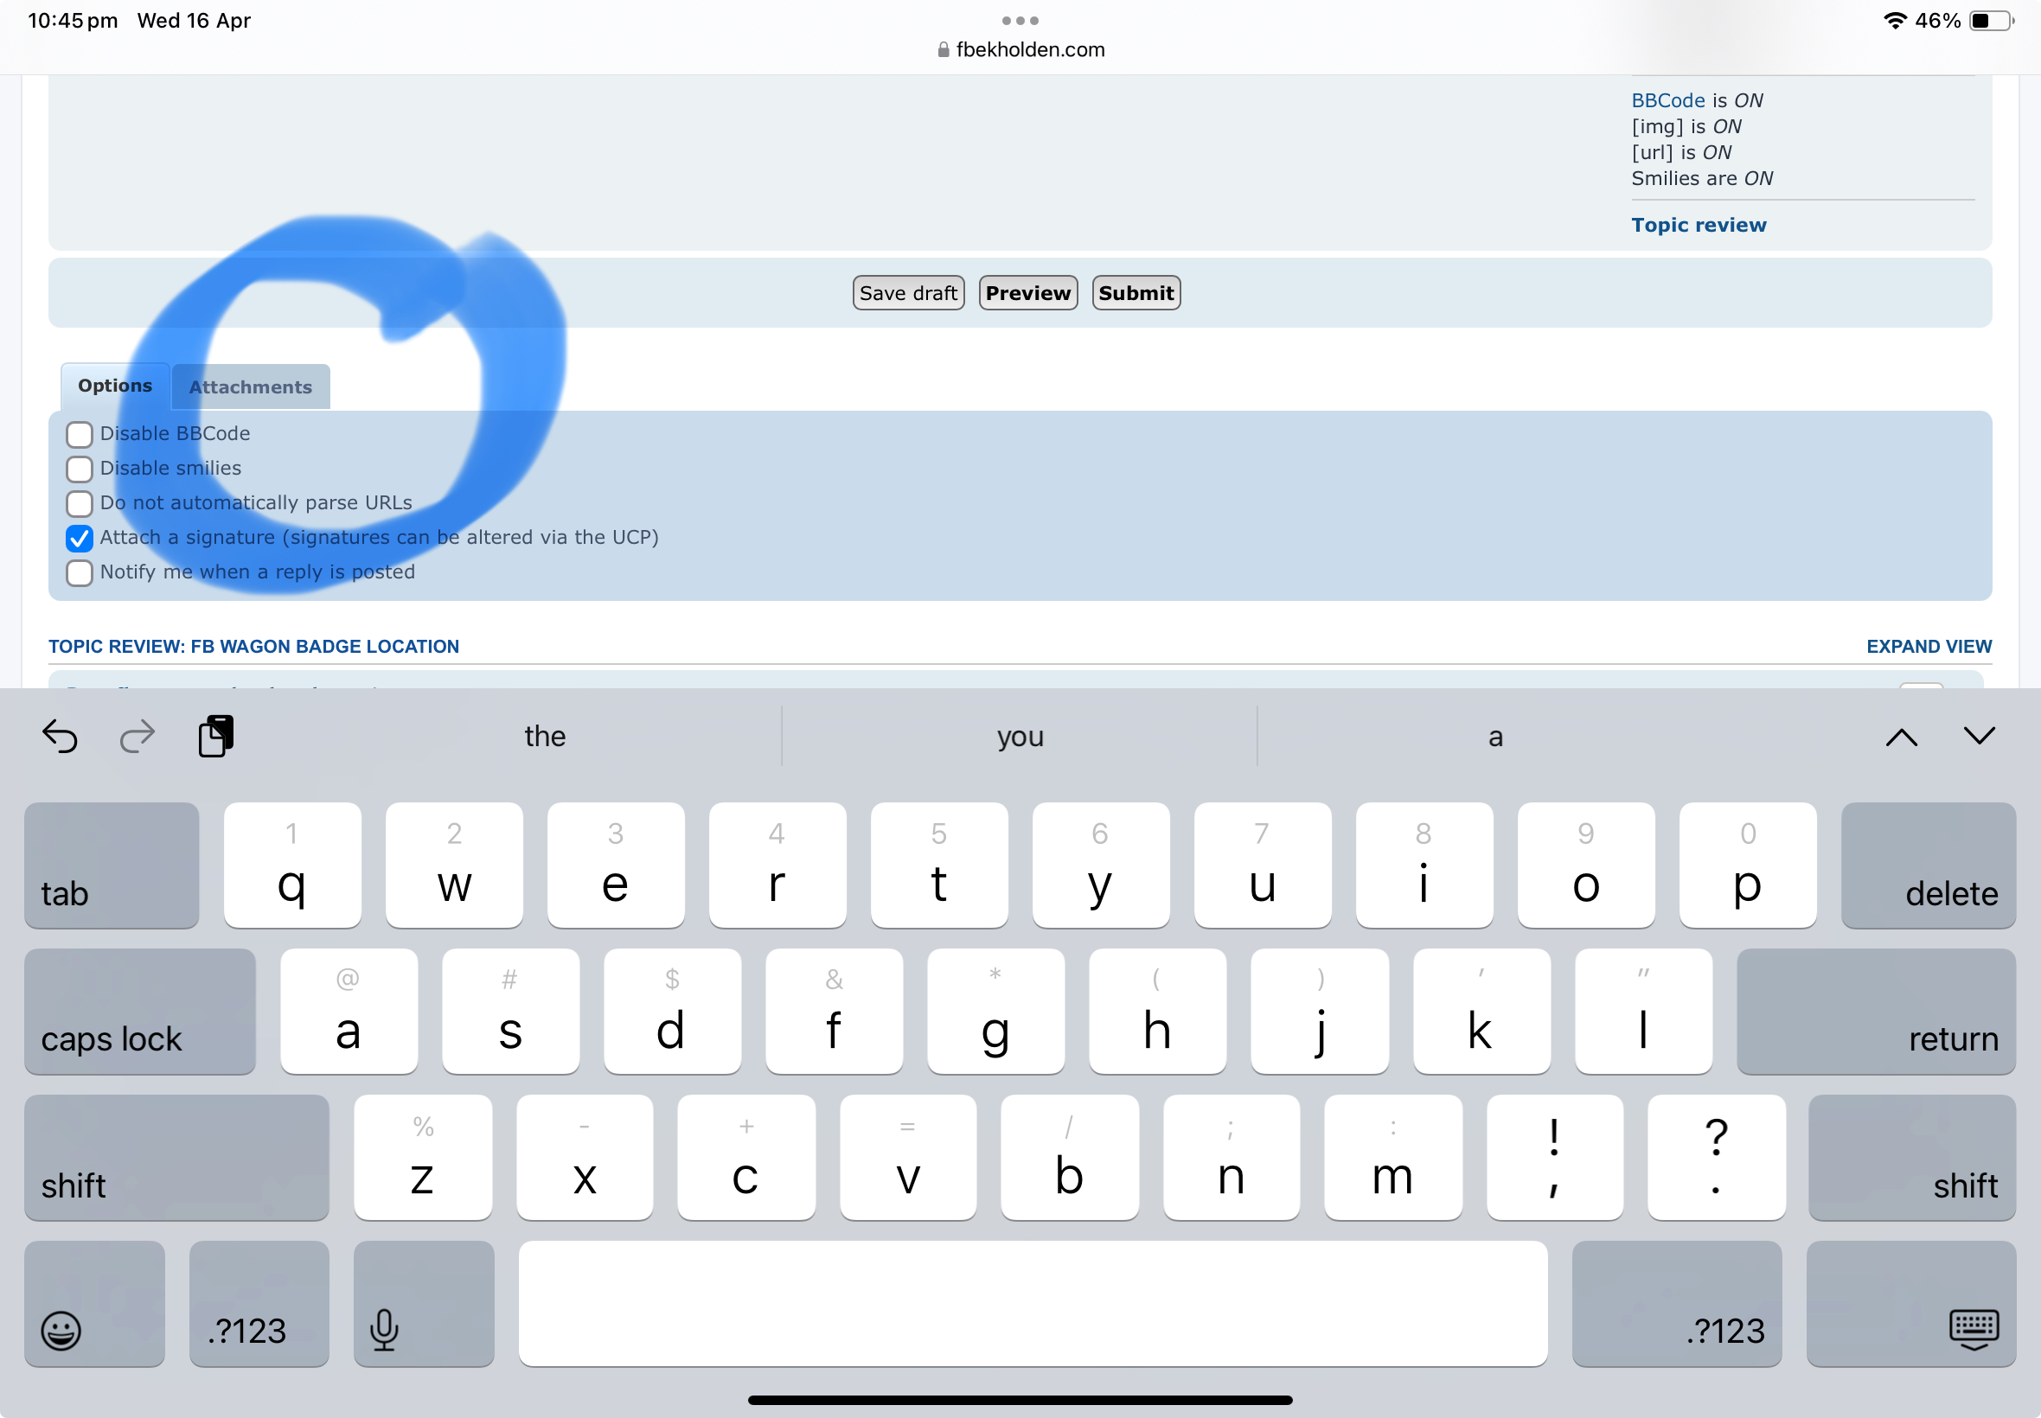
Task: Tap the down chevron above keyboard
Action: tap(1979, 736)
